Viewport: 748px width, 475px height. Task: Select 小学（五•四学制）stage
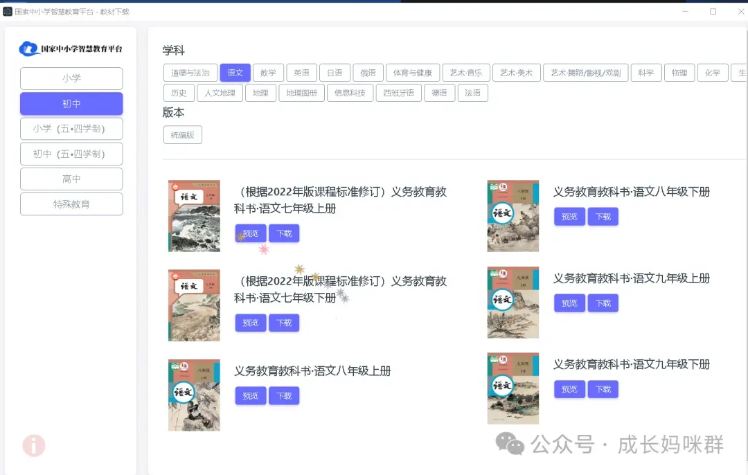[71, 129]
